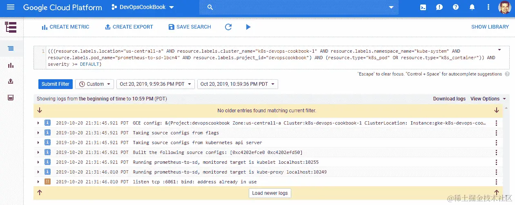Screen dimensions: 515x205
Task: Select the Exports sidebar icon
Action: tap(11, 81)
